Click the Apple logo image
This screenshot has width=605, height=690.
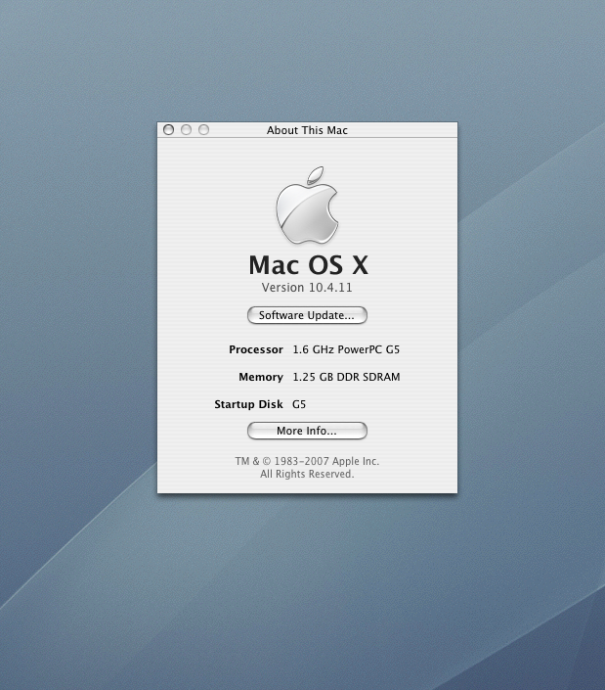[307, 206]
